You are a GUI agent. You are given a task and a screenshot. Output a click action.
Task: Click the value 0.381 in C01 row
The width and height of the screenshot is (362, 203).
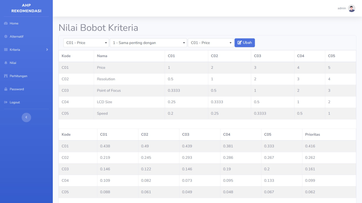pos(228,146)
